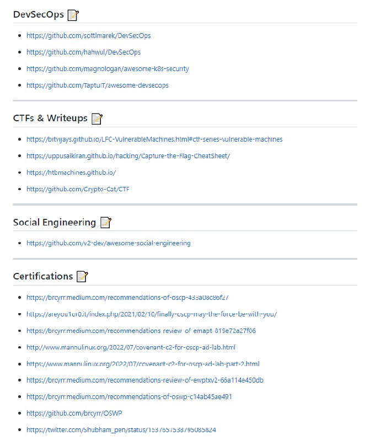Open the recommendations-of-oscp Medium link
Screen dimensions: 370x441
tap(127, 297)
